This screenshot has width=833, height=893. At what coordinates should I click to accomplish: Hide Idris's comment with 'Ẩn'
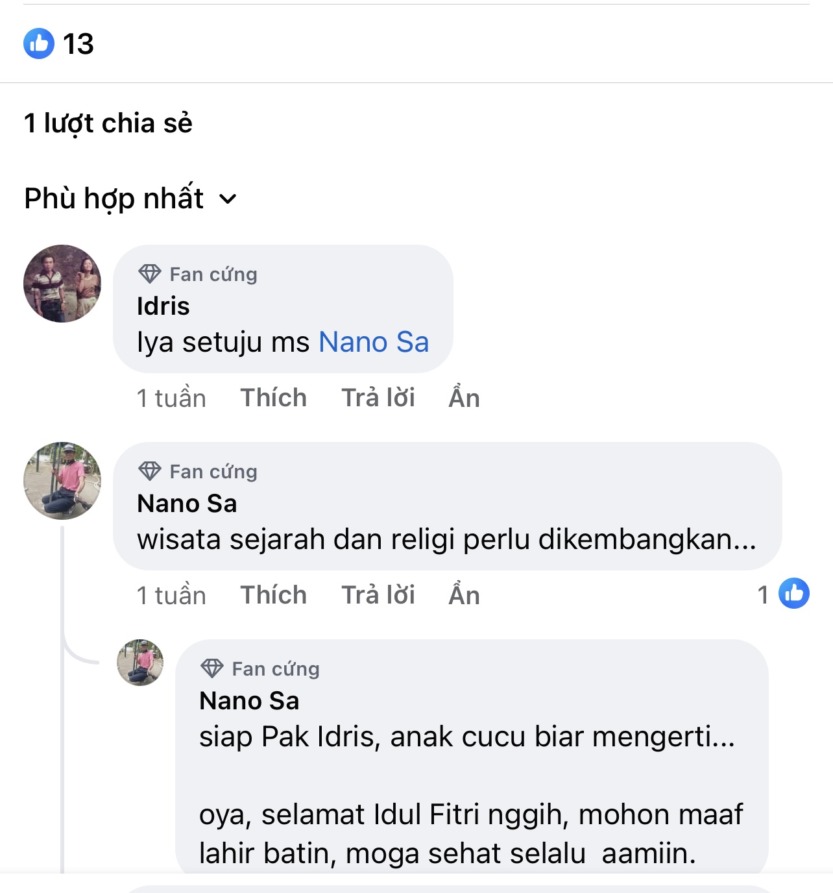464,398
